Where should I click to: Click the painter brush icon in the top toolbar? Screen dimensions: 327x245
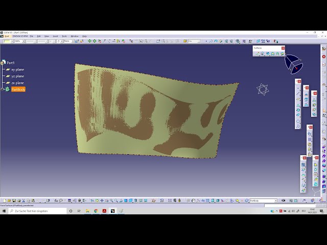pos(77,41)
